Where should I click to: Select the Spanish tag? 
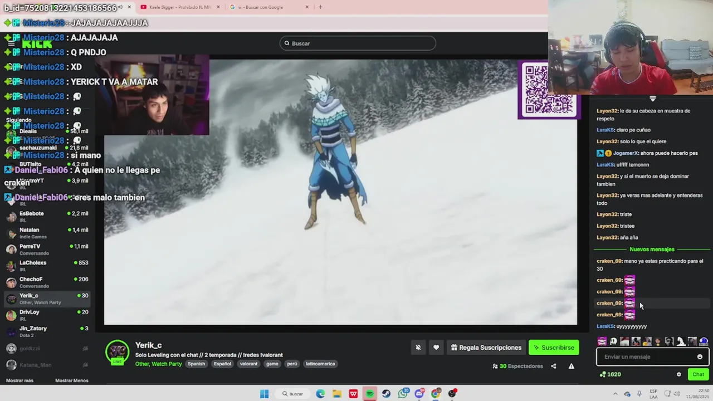(196, 364)
